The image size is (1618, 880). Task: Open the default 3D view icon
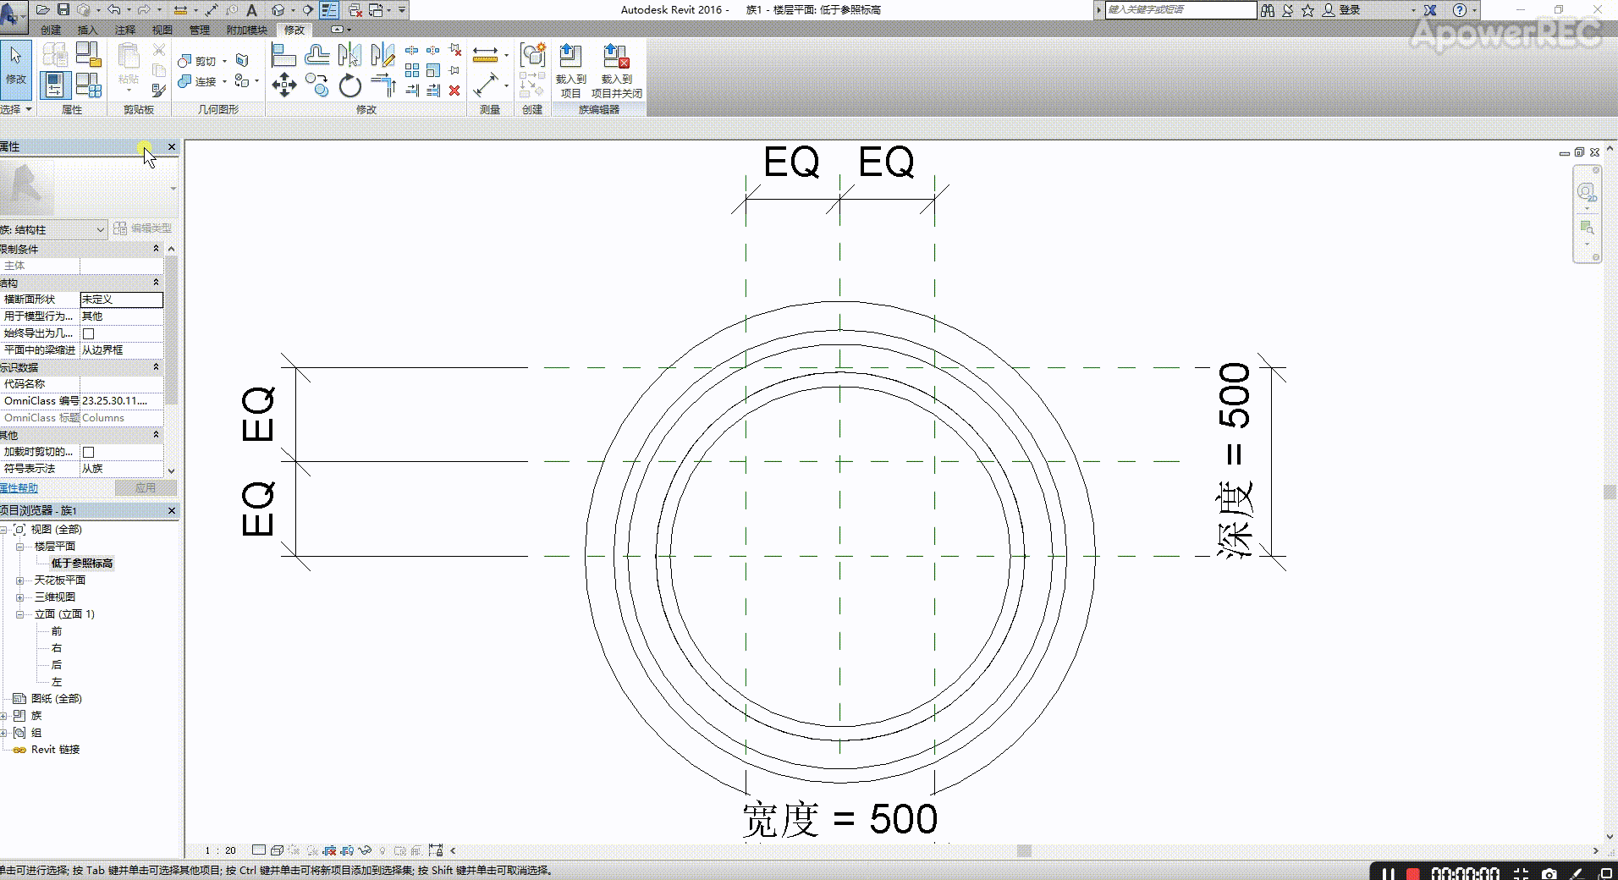(278, 10)
